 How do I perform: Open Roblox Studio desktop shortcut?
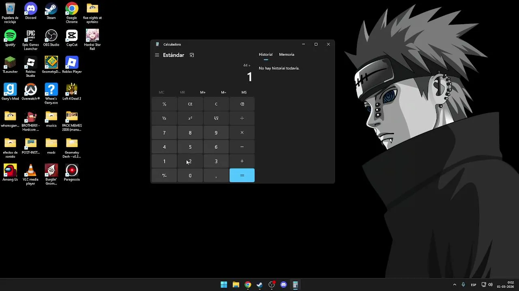point(30,67)
